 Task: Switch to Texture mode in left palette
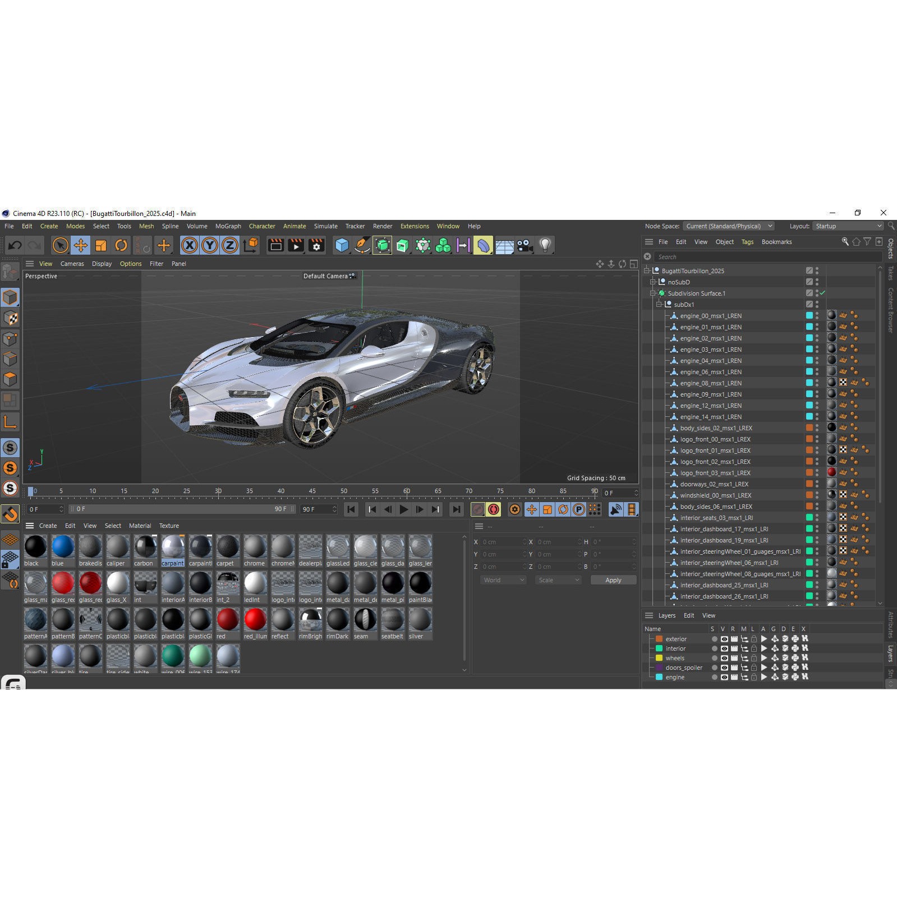click(x=10, y=318)
